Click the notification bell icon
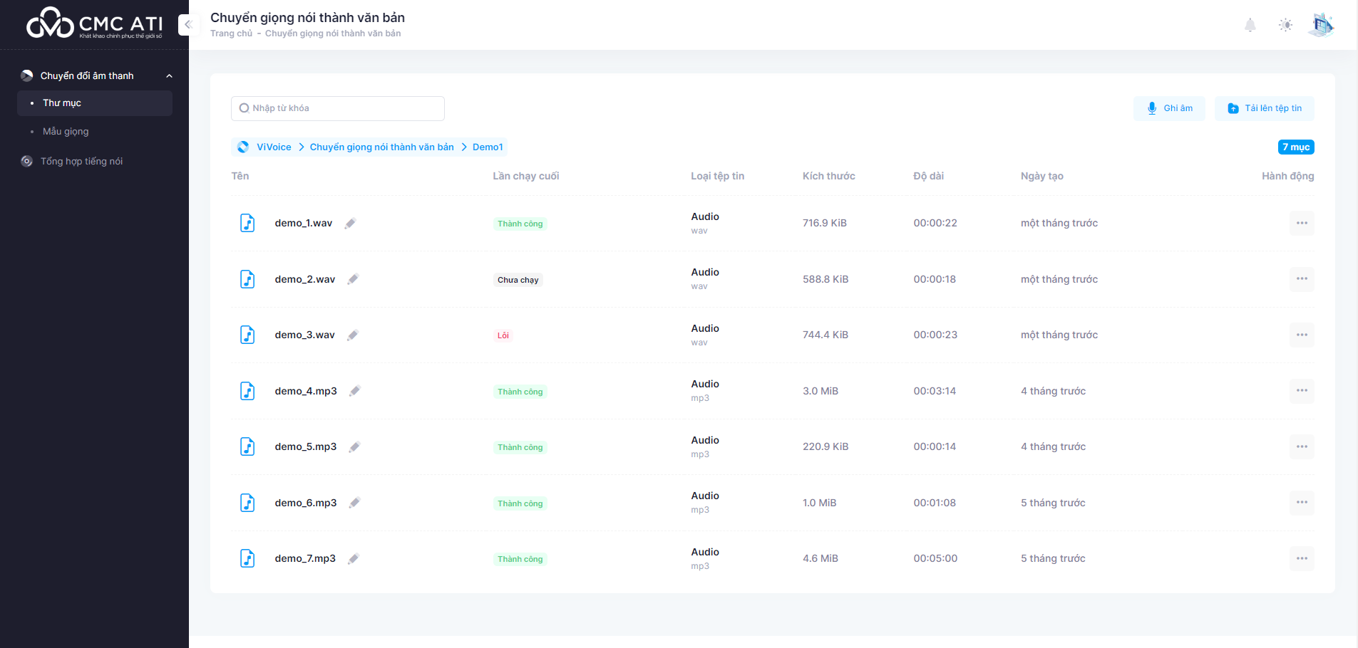1358x648 pixels. point(1250,26)
